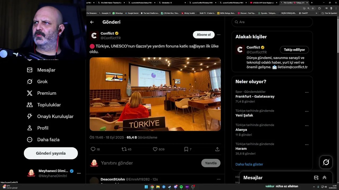
Task: Click the repost icon with 45 reposts
Action: [124, 149]
